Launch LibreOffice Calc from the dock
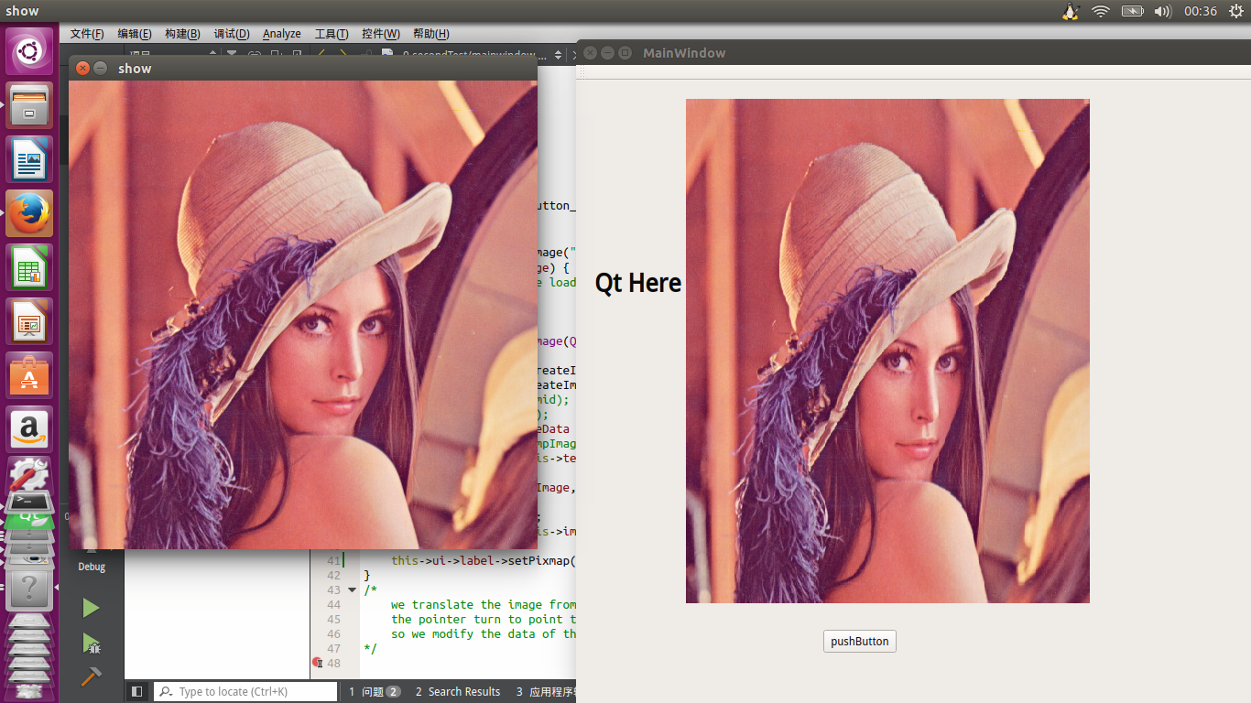This screenshot has height=703, width=1251. point(29,267)
